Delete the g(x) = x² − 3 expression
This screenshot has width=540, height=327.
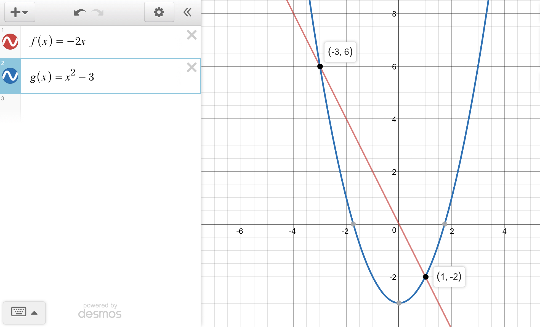tap(191, 67)
